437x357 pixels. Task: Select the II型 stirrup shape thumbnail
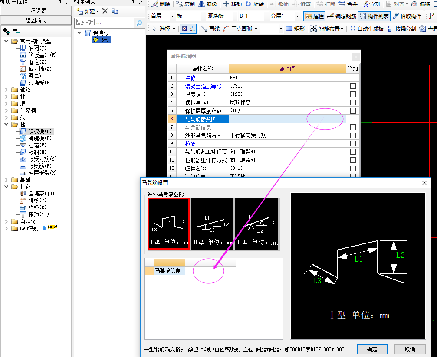pos(212,224)
